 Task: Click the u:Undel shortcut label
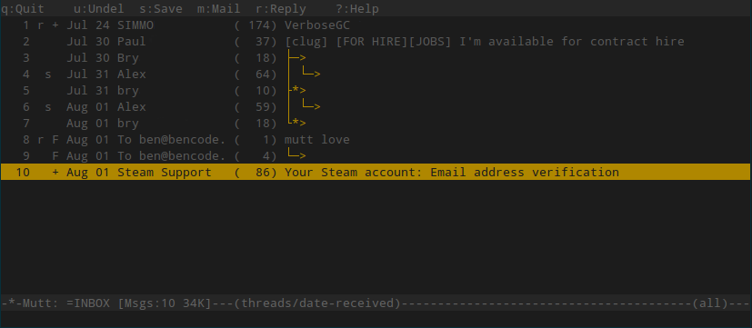(99, 9)
